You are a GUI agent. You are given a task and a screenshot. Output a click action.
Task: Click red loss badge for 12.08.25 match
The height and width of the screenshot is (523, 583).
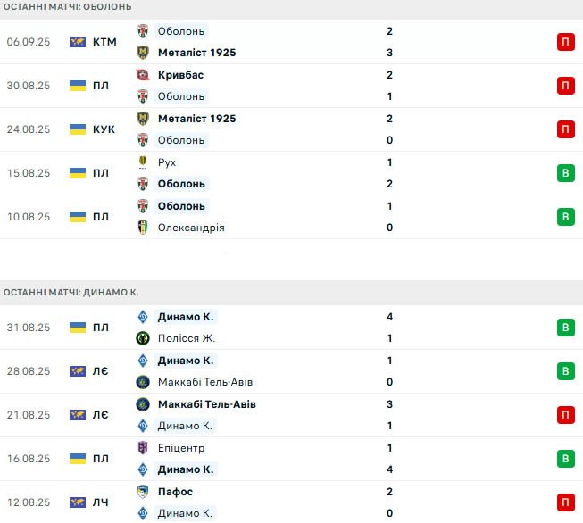[566, 502]
